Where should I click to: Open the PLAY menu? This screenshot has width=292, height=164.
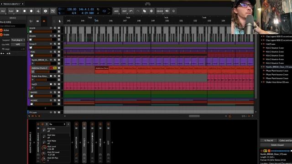(11, 11)
